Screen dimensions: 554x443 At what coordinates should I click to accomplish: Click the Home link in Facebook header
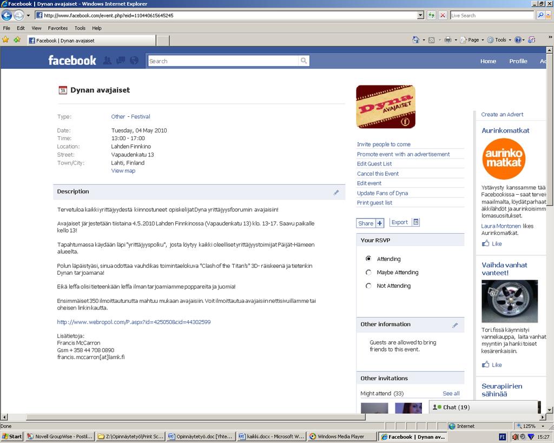(x=488, y=61)
